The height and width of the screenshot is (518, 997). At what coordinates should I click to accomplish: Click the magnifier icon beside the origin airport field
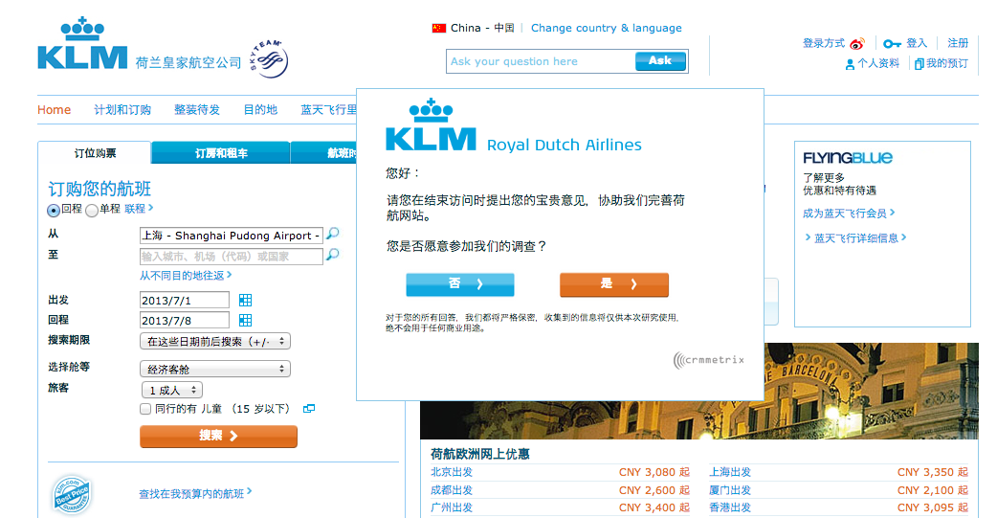[333, 235]
